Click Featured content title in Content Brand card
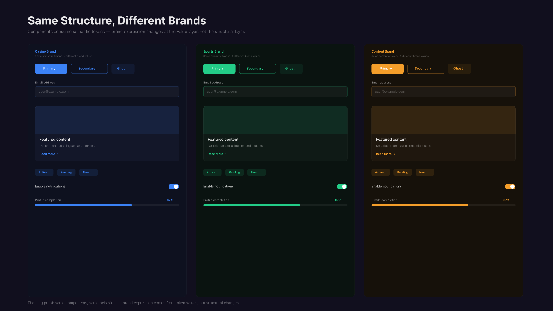553x311 pixels. point(391,140)
